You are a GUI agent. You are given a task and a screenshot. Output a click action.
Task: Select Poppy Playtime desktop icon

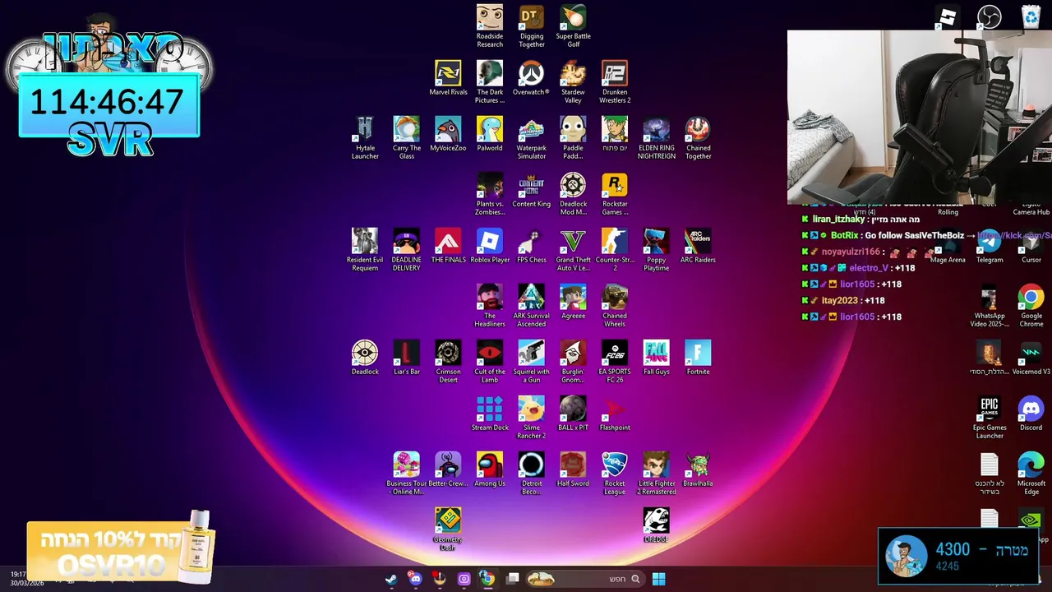tap(657, 249)
